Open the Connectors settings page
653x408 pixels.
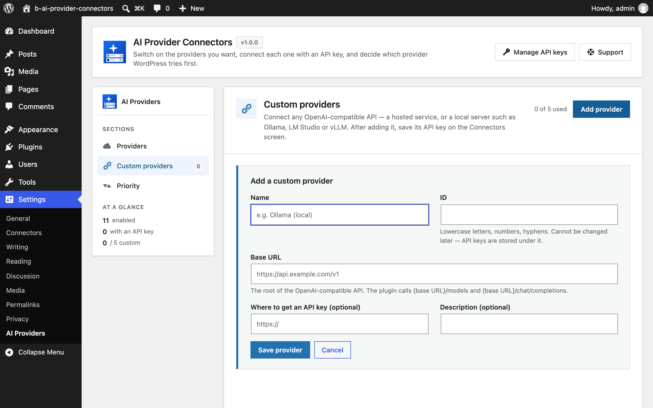[24, 233]
